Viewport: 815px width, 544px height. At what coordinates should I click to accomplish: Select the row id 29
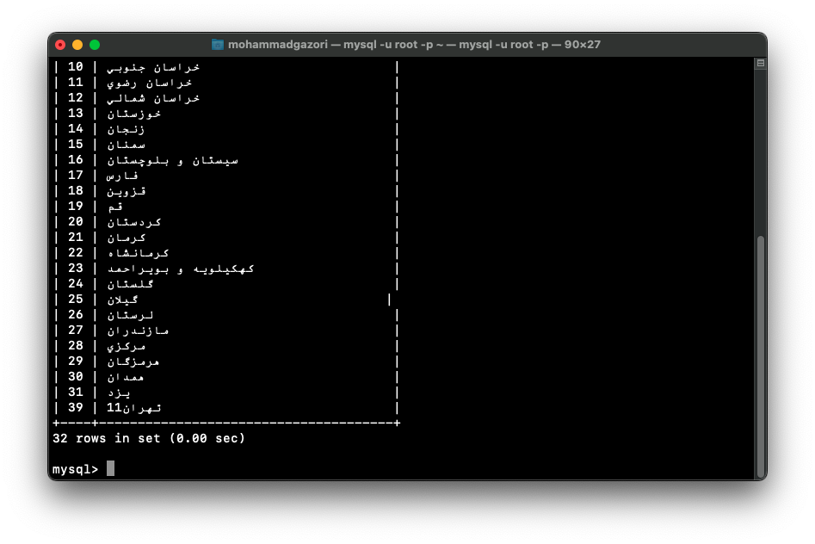tap(76, 362)
